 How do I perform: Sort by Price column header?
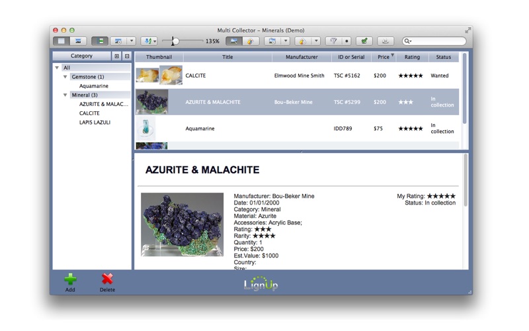point(384,57)
